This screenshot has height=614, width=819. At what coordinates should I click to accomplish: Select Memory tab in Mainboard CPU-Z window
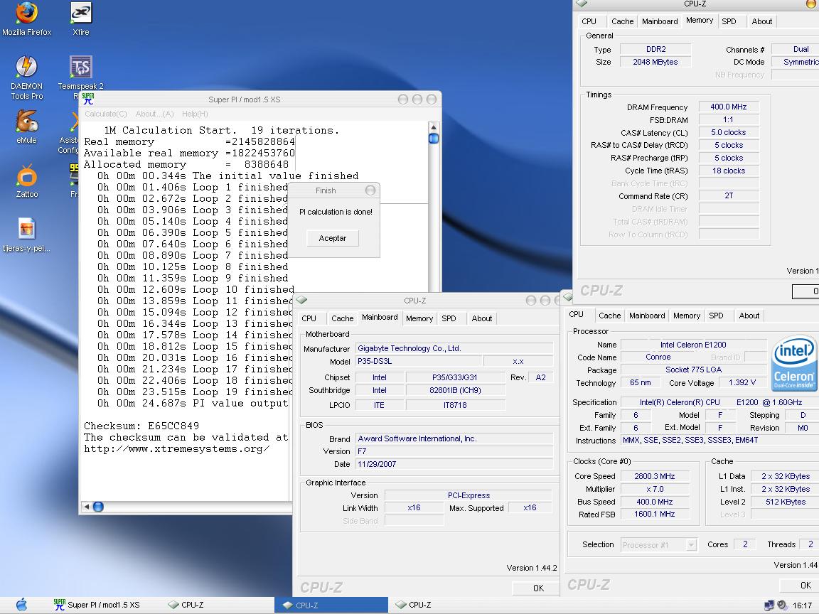click(x=419, y=318)
